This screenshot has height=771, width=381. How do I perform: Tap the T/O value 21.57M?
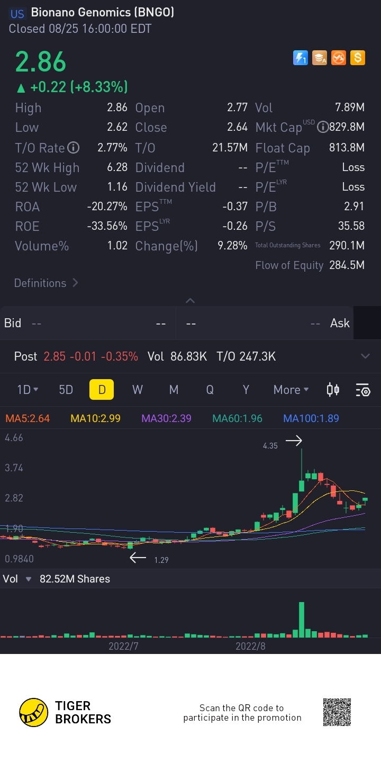coord(230,148)
